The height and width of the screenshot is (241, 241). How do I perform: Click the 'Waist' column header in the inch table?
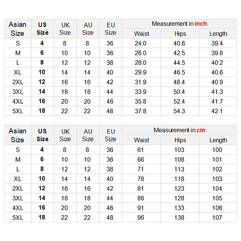tap(141, 34)
